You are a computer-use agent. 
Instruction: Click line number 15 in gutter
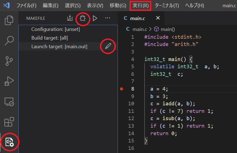pos(131,141)
